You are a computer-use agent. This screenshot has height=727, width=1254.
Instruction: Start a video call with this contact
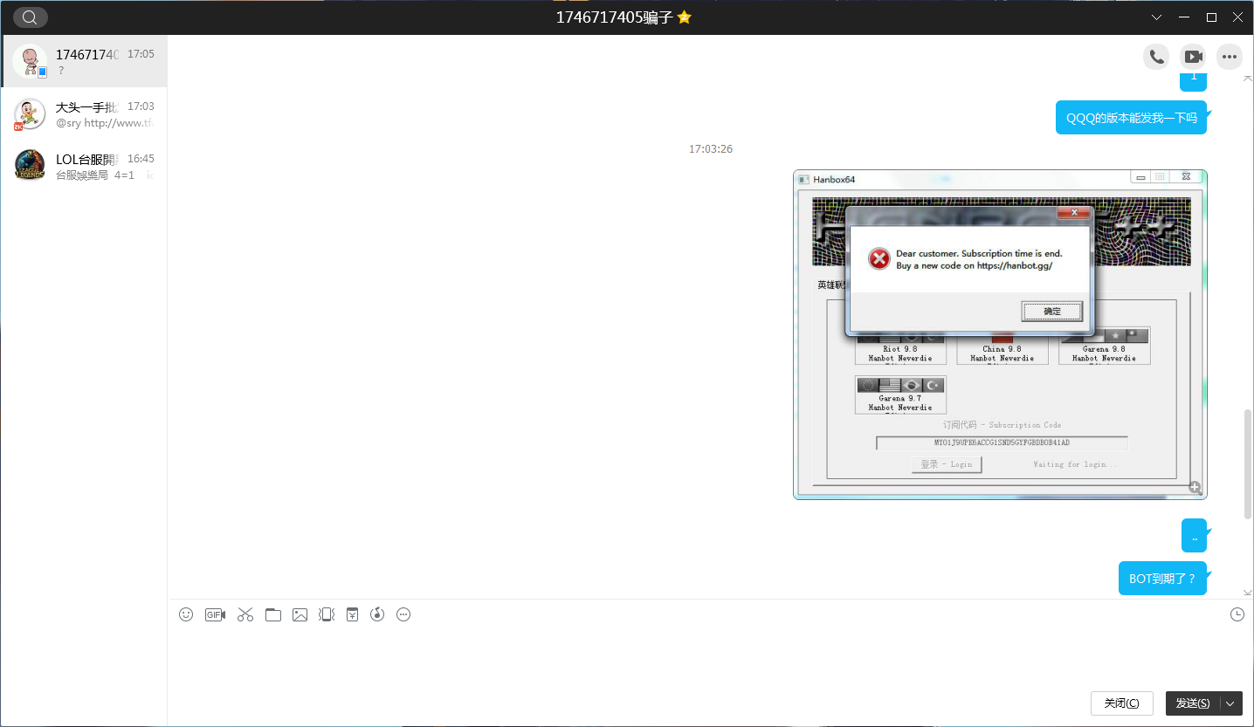coord(1193,57)
